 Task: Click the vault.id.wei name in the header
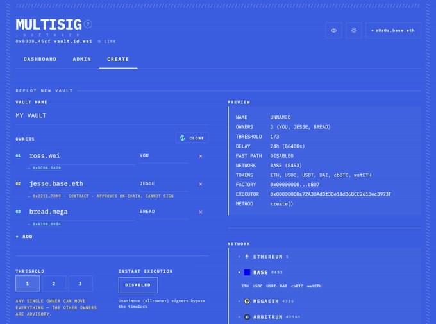tap(73, 42)
